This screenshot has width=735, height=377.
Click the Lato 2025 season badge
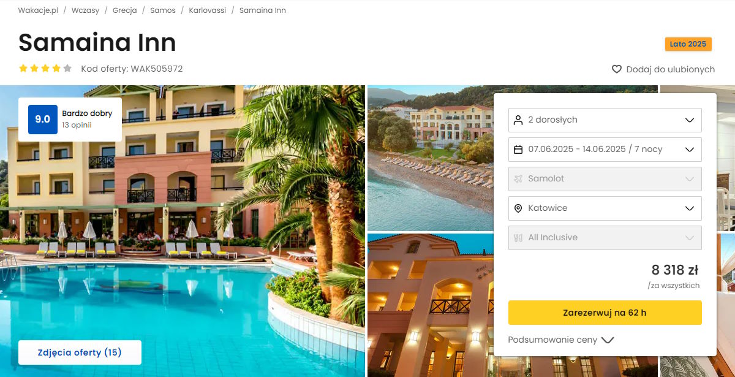pos(688,44)
